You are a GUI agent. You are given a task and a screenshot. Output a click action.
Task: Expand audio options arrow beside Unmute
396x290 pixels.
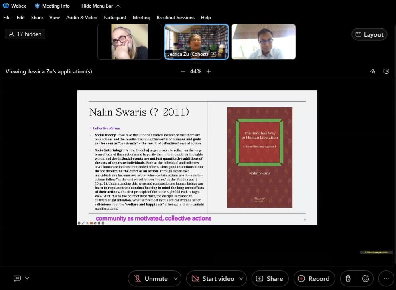(x=175, y=278)
